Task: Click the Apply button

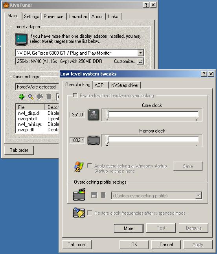Action: click(198, 245)
